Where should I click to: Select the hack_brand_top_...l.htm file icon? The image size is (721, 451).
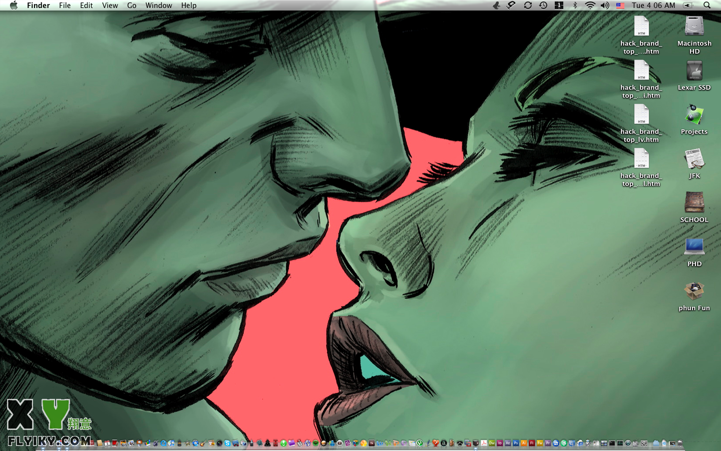(x=641, y=159)
